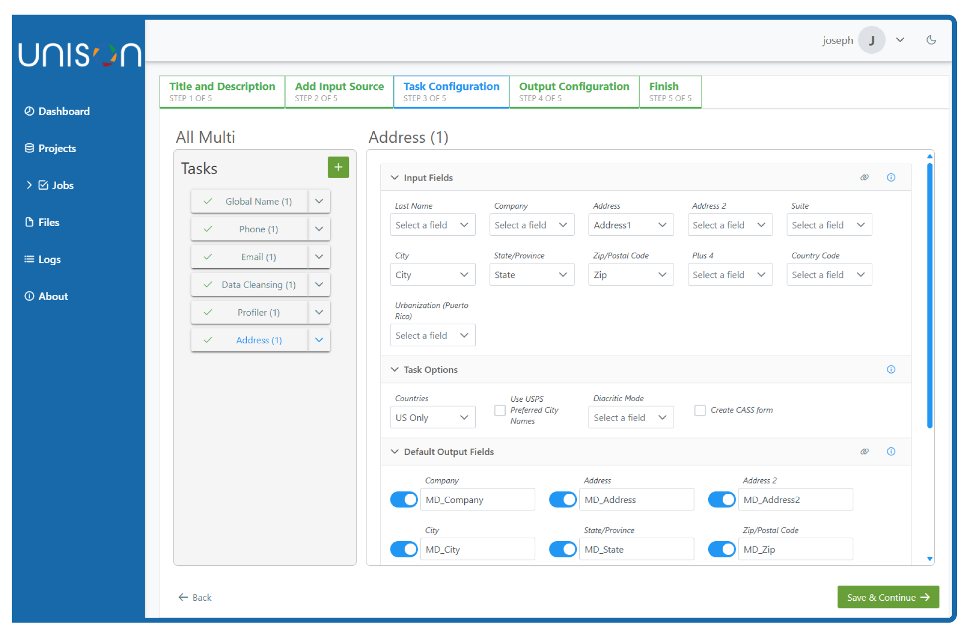This screenshot has height=638, width=969.
Task: Collapse the Default Output Fields section
Action: (394, 452)
